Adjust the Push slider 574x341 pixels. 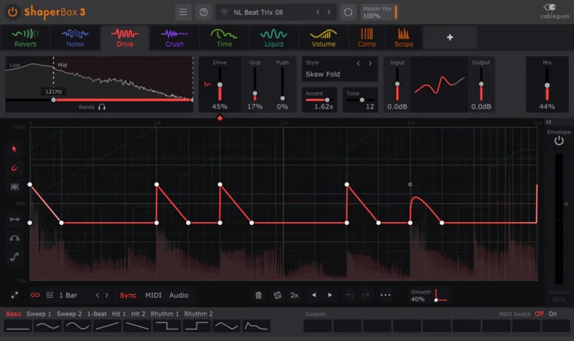[x=283, y=98]
